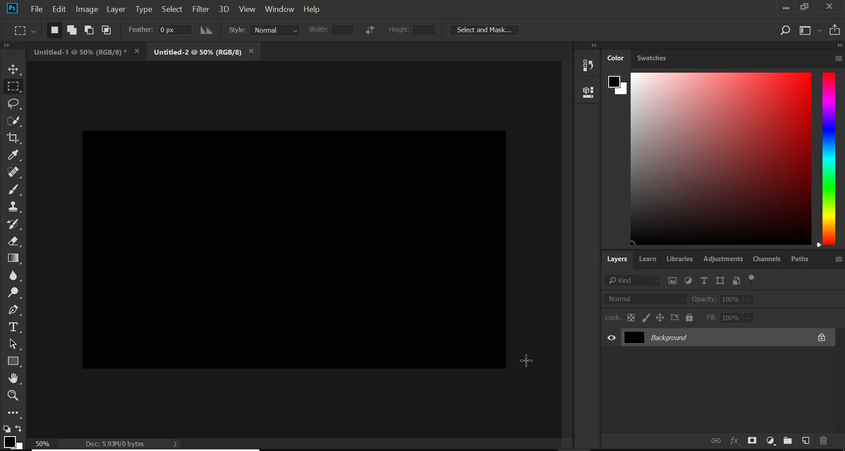The image size is (845, 451).
Task: Hide the Background layer visibility
Action: point(612,338)
